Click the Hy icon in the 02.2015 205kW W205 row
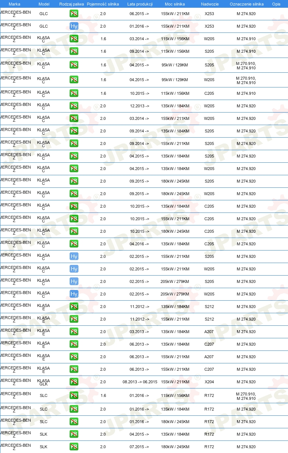Viewport: 288px width, 453px height. (x=74, y=294)
